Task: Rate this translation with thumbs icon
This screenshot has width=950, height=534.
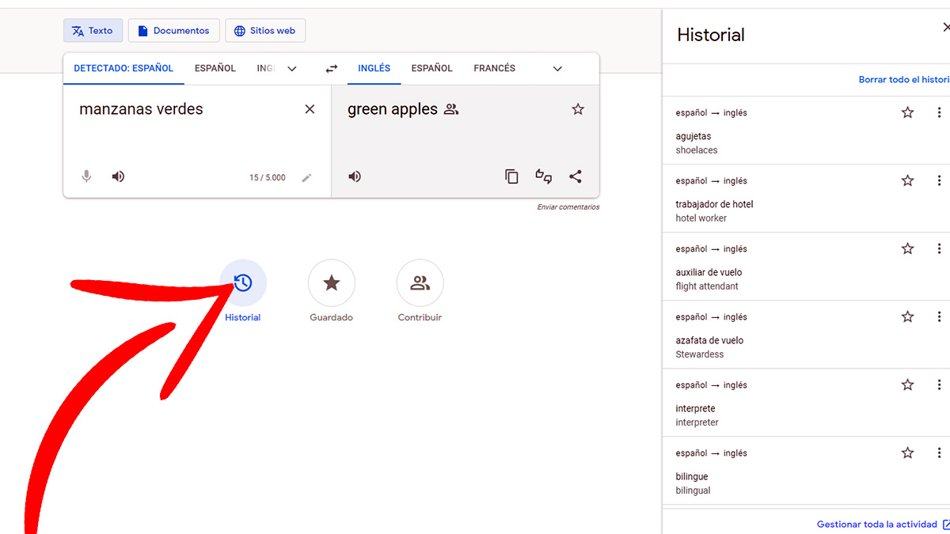Action: (x=544, y=176)
